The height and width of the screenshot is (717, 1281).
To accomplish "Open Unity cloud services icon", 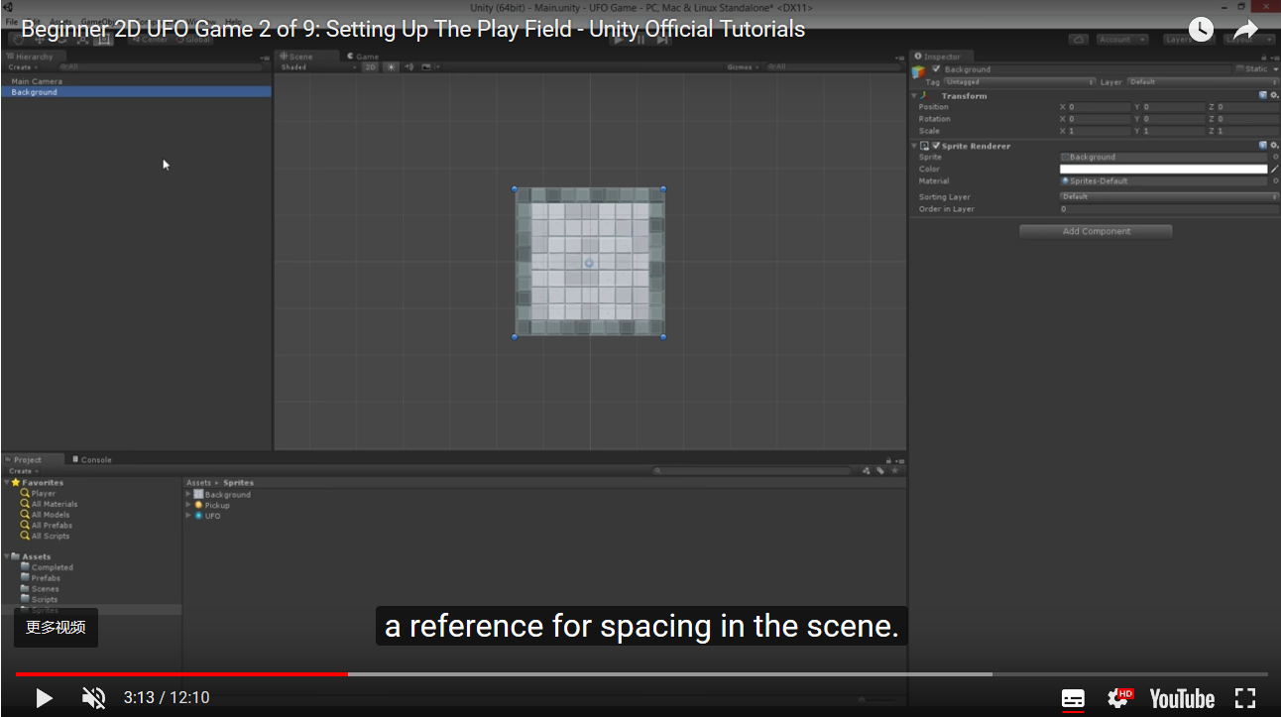I will click(x=1079, y=40).
